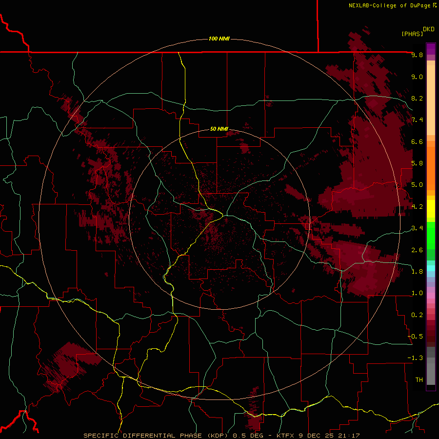Click the 50 NMI range ring label
Image resolution: width=439 pixels, height=439 pixels.
(x=219, y=129)
